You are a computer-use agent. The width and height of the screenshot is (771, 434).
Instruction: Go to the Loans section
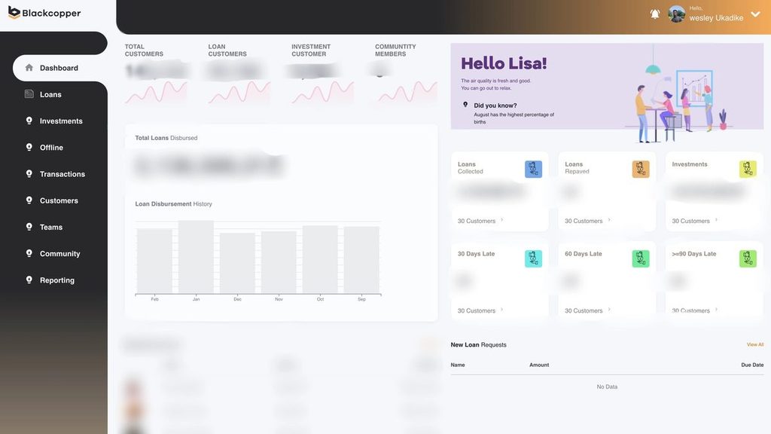click(50, 94)
